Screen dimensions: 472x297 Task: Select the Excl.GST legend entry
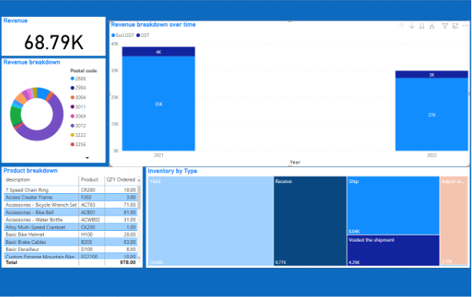pos(122,35)
